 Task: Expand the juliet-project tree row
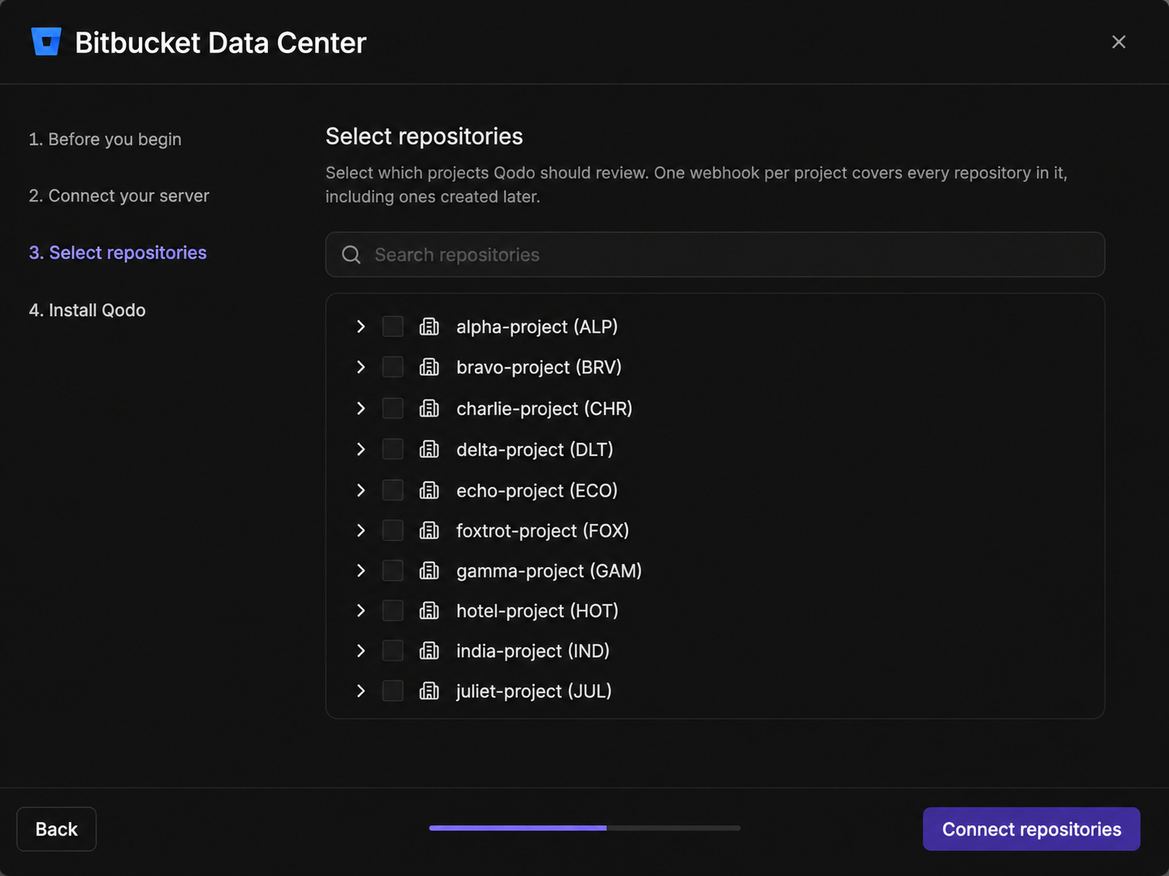tap(361, 691)
